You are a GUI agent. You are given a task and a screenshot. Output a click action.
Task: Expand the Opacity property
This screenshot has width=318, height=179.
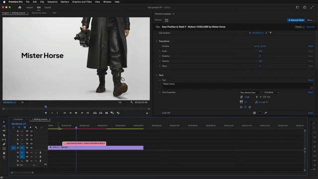tap(160, 61)
